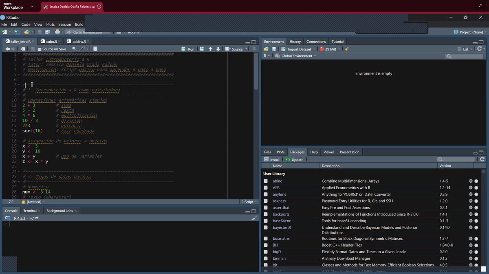Switch to the cubo.R tab
The image size is (489, 274).
click(x=51, y=42)
